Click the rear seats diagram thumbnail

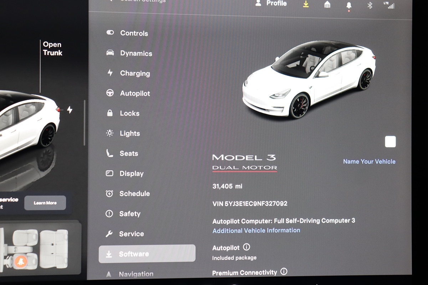[x=54, y=248]
